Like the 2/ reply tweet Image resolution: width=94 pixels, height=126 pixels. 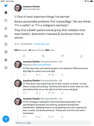pos(49,75)
